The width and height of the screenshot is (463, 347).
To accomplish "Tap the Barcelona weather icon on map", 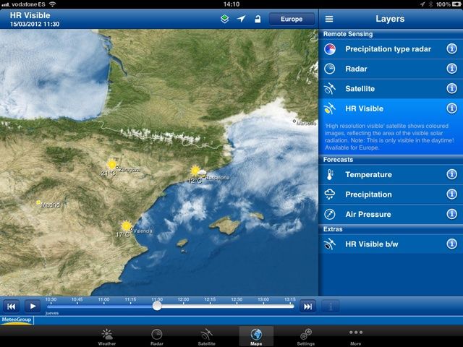I will pos(195,171).
